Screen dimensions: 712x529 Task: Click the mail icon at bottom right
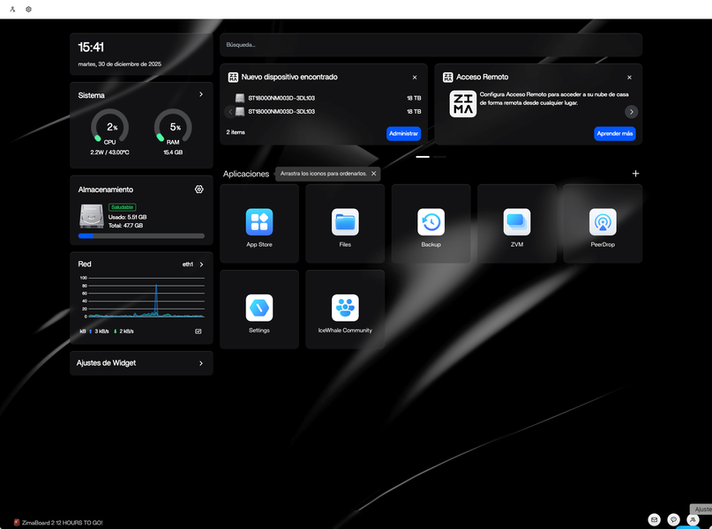[654, 519]
